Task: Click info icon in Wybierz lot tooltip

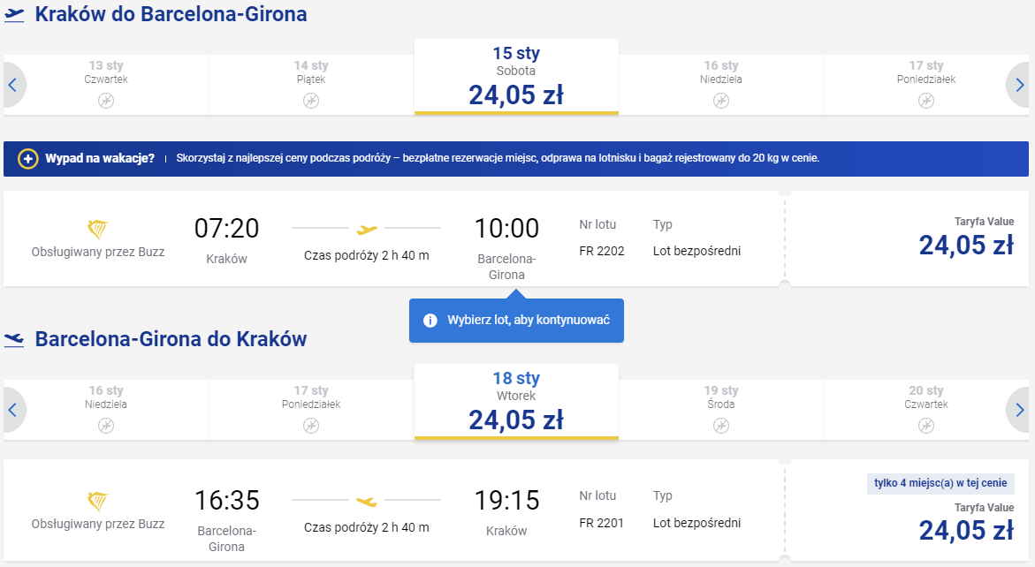Action: tap(430, 321)
